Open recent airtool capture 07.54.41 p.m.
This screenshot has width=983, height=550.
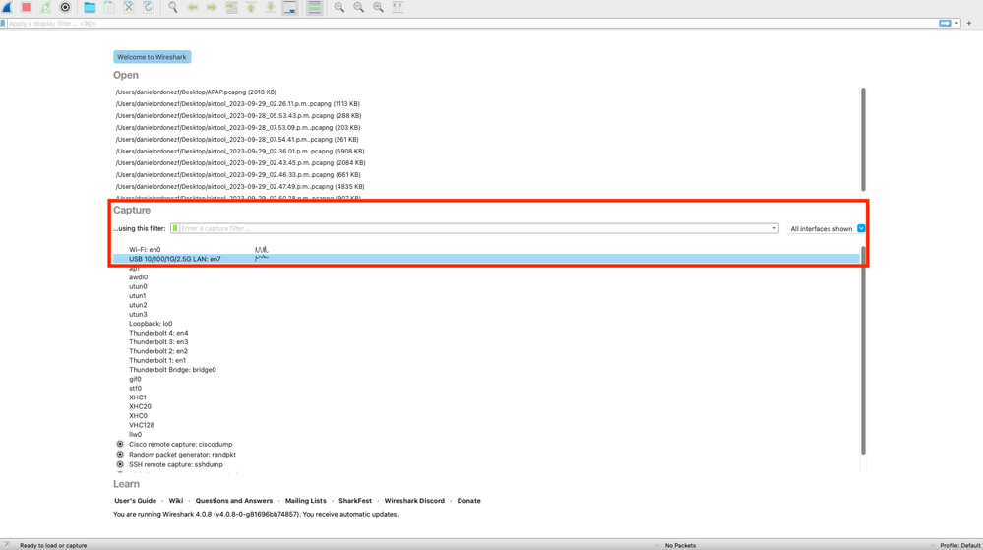click(237, 140)
